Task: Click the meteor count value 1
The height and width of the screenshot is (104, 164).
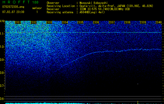Action: pyautogui.click(x=37, y=12)
